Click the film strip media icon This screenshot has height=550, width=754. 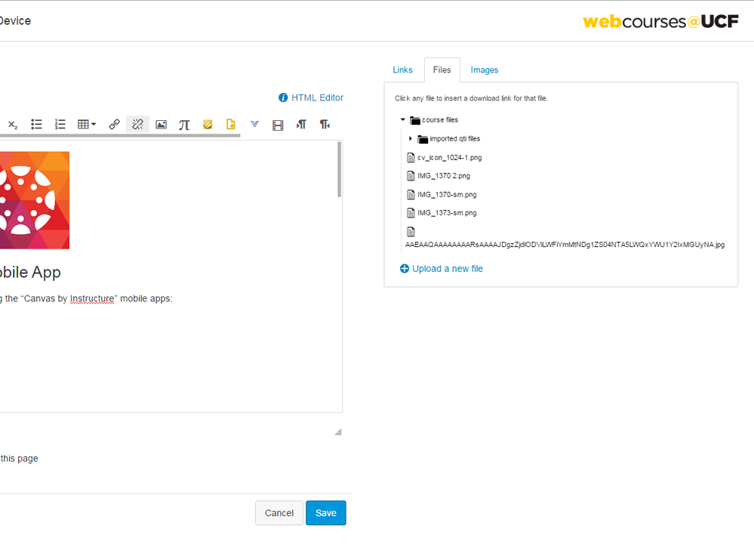coord(278,125)
